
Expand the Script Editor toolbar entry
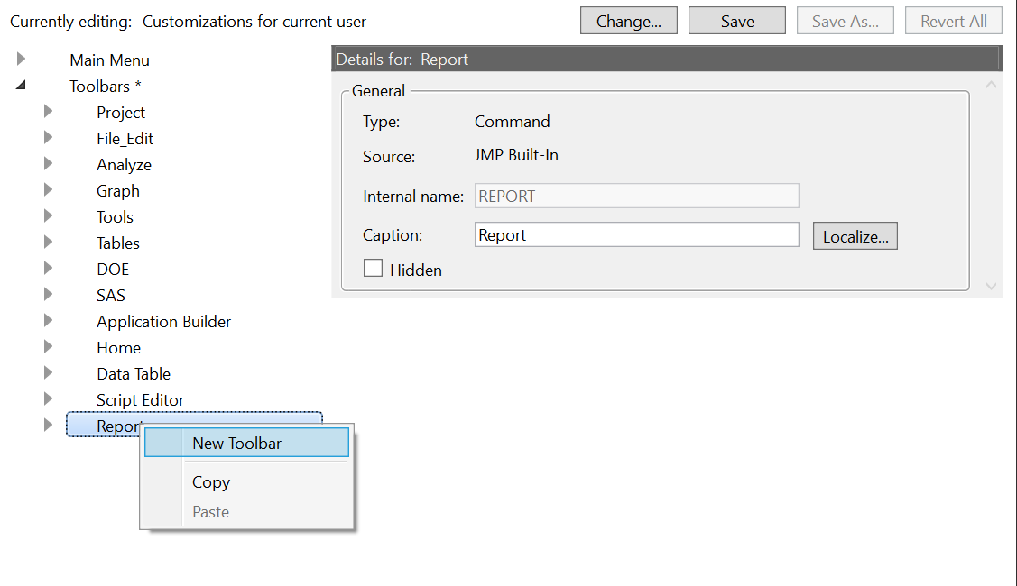[x=49, y=399]
